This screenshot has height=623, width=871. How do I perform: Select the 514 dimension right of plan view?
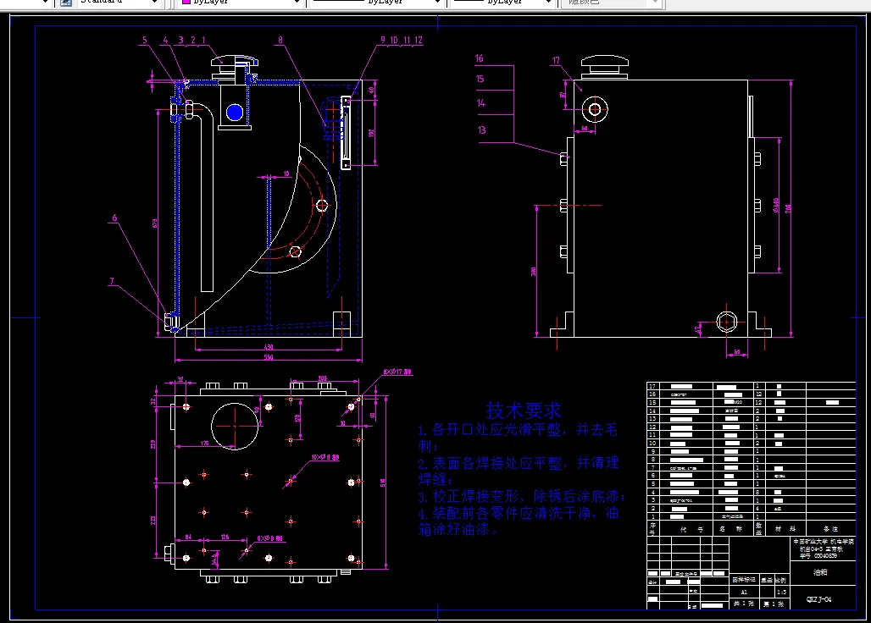(x=382, y=483)
